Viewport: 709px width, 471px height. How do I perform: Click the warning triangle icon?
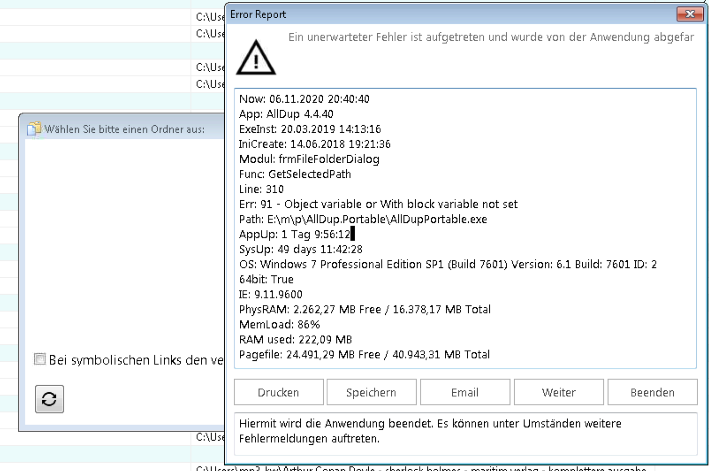tap(256, 58)
